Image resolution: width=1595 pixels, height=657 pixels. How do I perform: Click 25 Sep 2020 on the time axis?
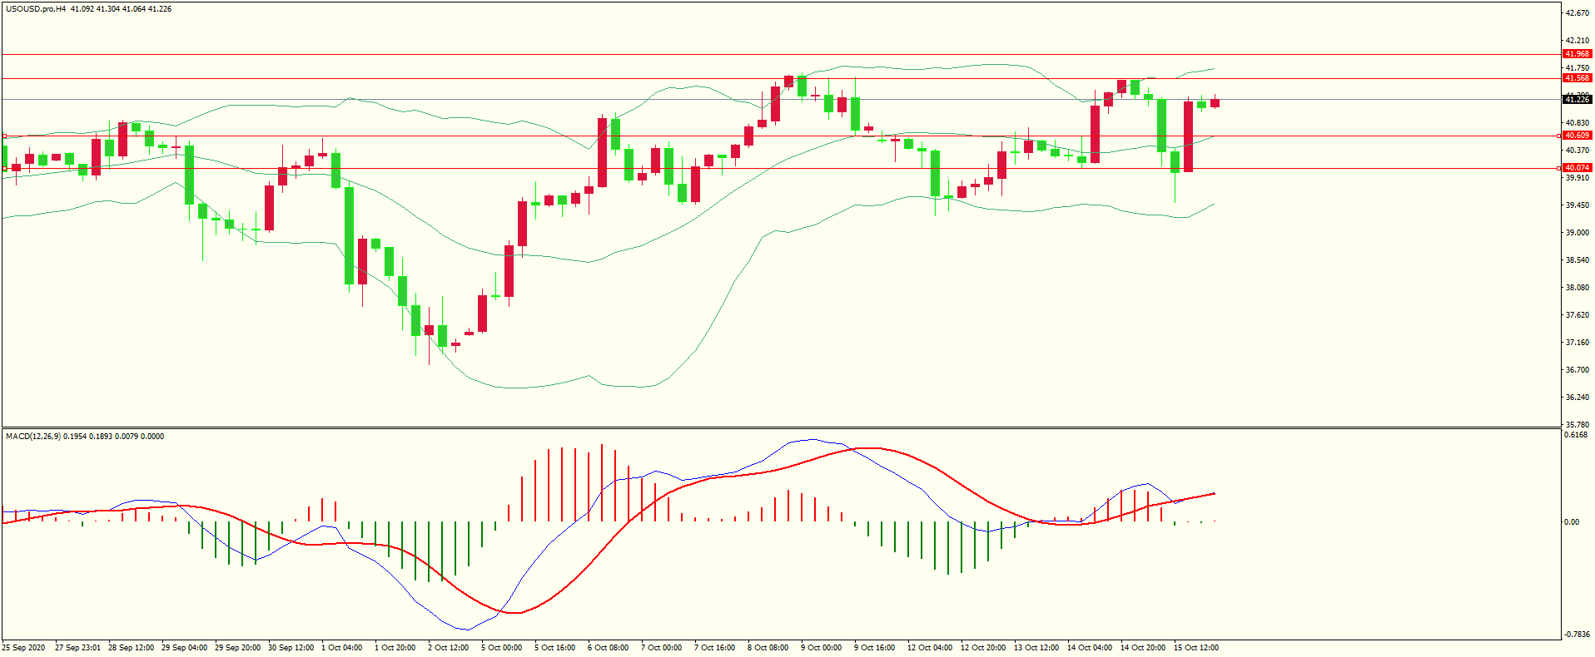pos(24,648)
